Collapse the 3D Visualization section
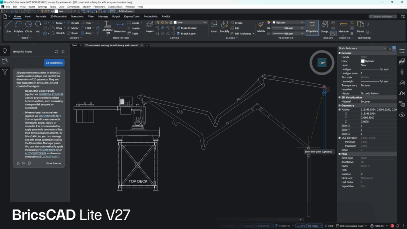The width and height of the screenshot is (407, 229). (339, 97)
